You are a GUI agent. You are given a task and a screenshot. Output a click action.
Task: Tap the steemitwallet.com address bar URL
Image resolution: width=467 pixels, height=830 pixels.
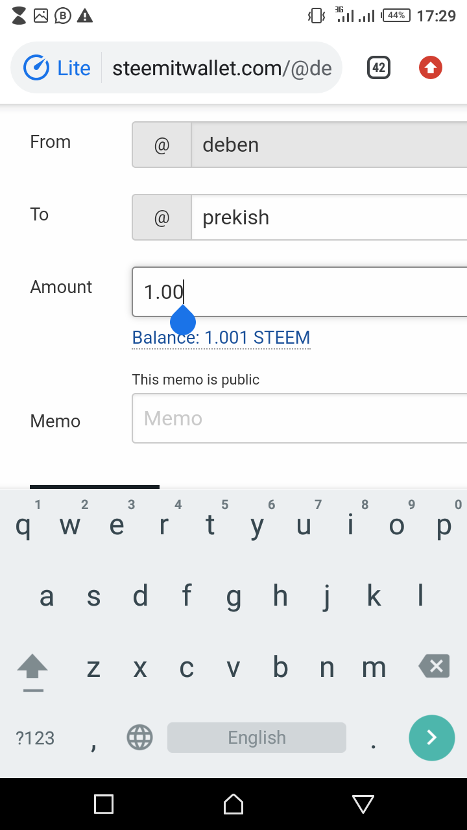coord(222,68)
